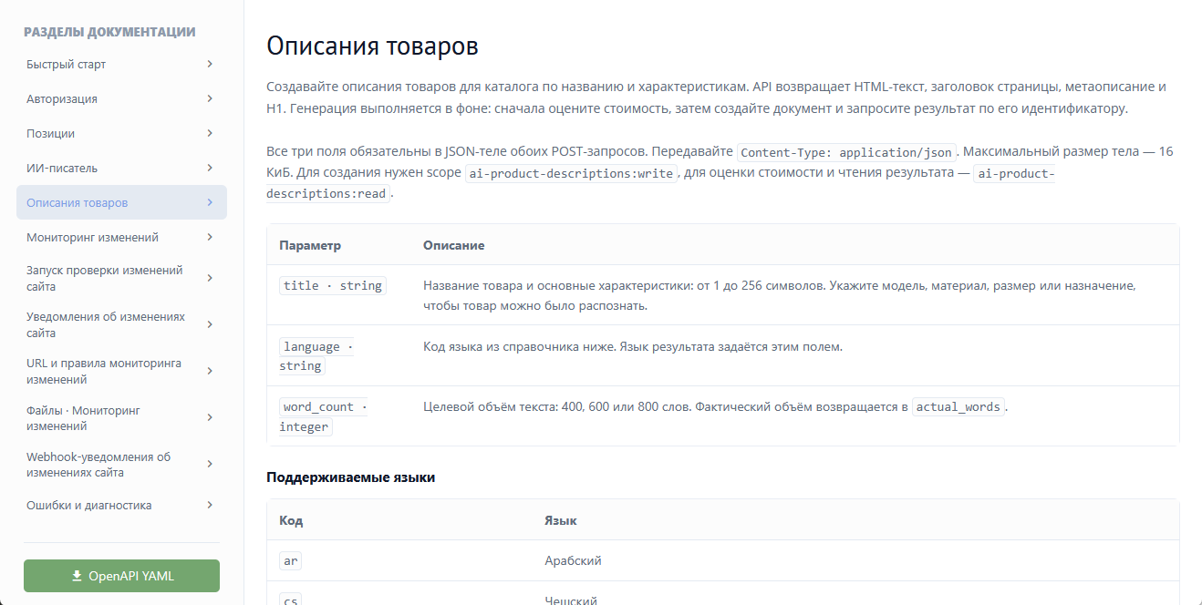The image size is (1202, 605).
Task: Expand Webhook-уведомления chevron
Action: pyautogui.click(x=210, y=464)
